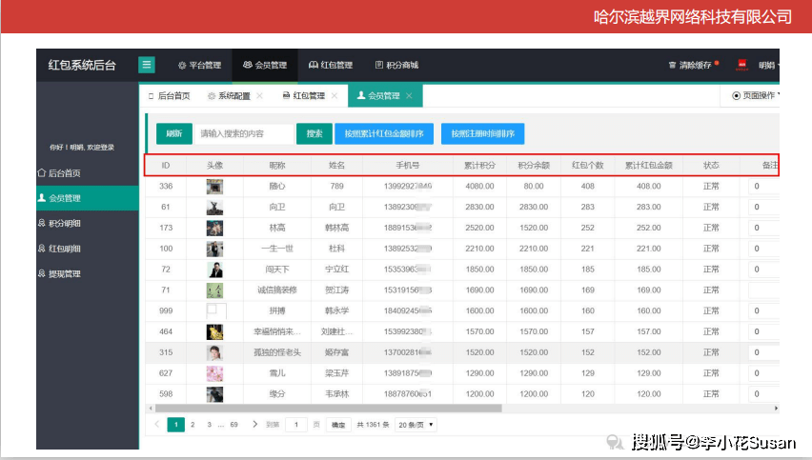This screenshot has width=812, height=460.
Task: Close the 系统配置 tab
Action: 259,96
